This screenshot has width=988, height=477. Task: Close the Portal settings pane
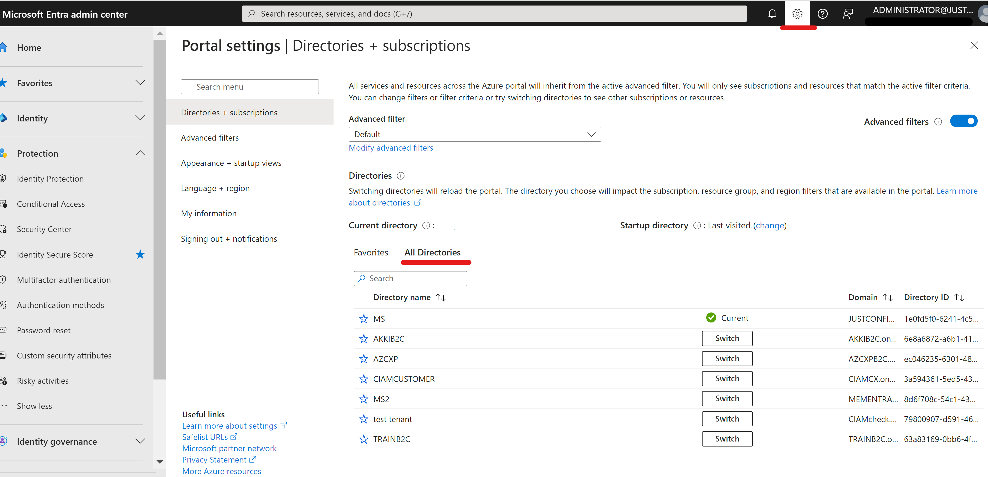tap(974, 46)
